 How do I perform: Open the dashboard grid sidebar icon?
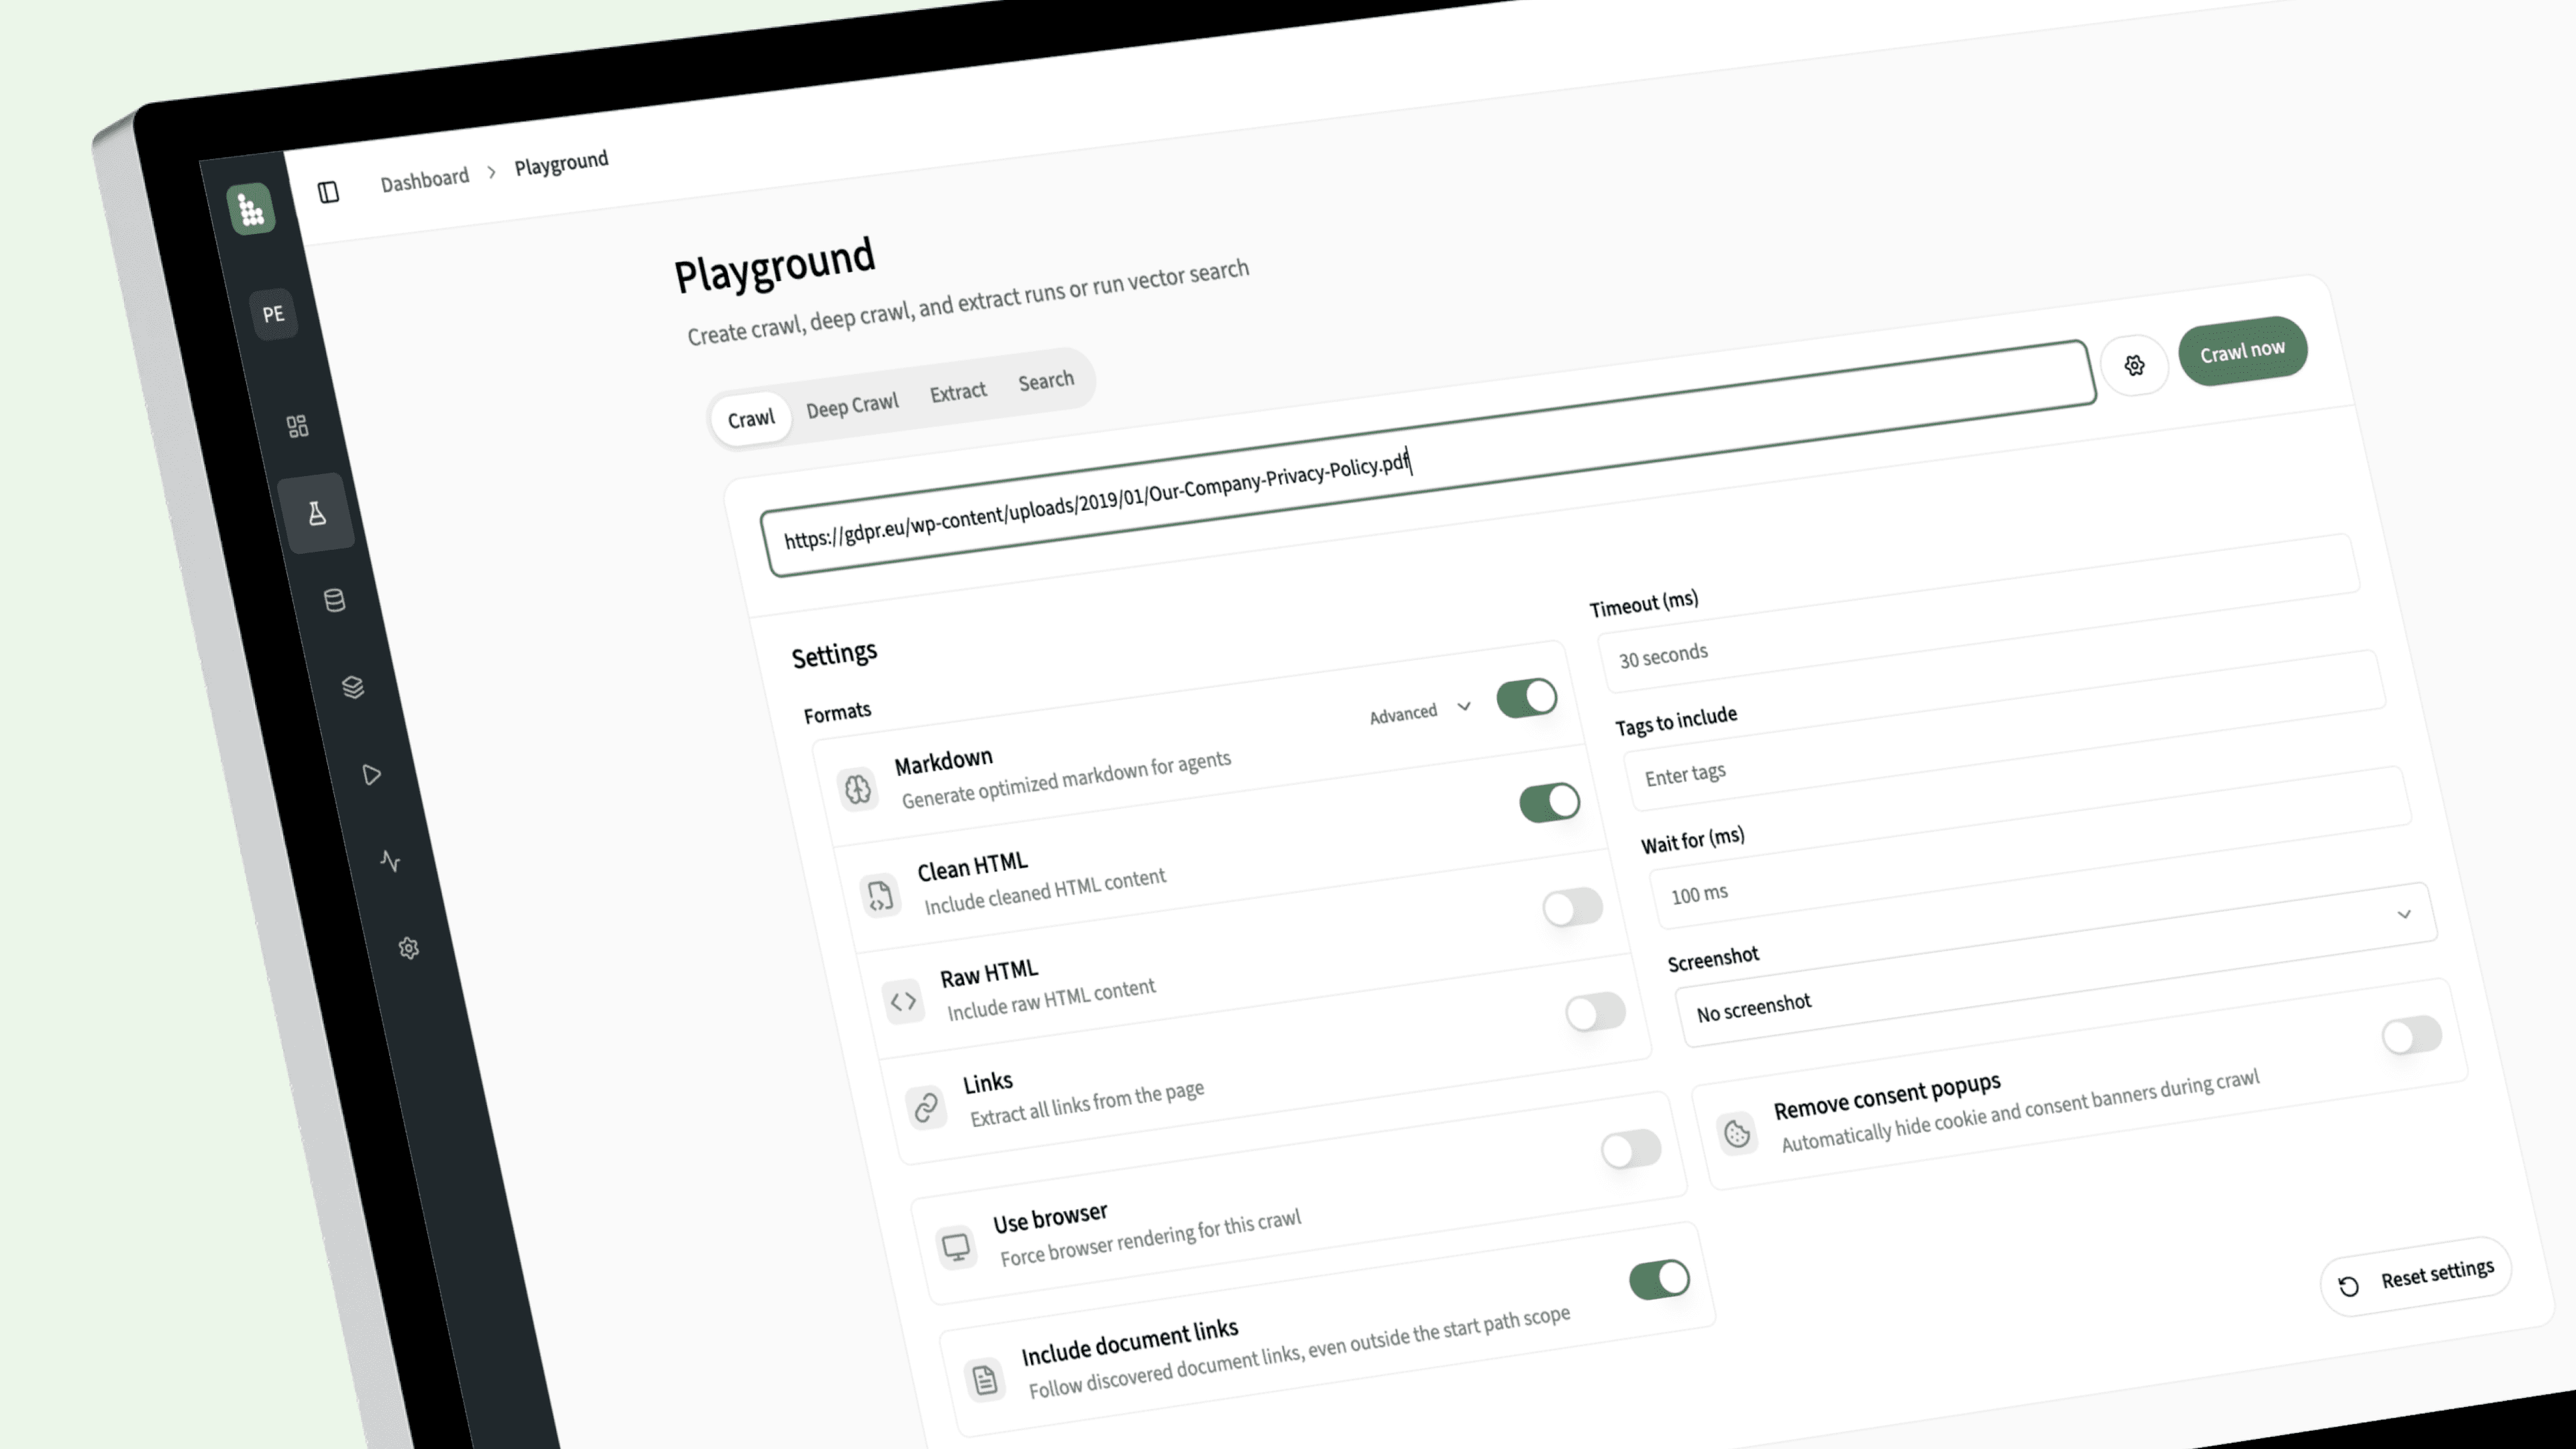coord(297,426)
